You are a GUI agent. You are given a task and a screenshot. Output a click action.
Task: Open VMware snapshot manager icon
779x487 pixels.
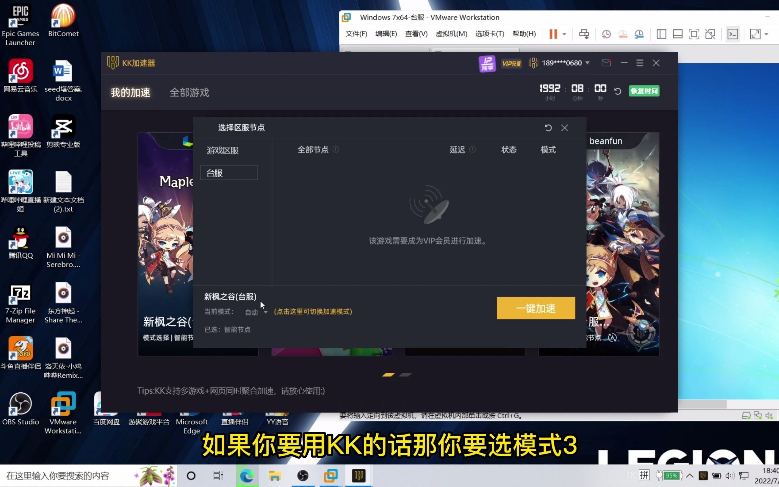click(639, 34)
